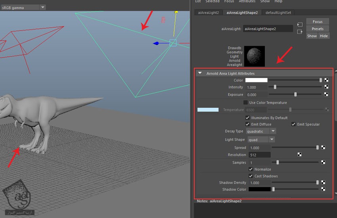Screen dimensions: 337x218
Task: Open the Show menu
Action: [265, 1]
